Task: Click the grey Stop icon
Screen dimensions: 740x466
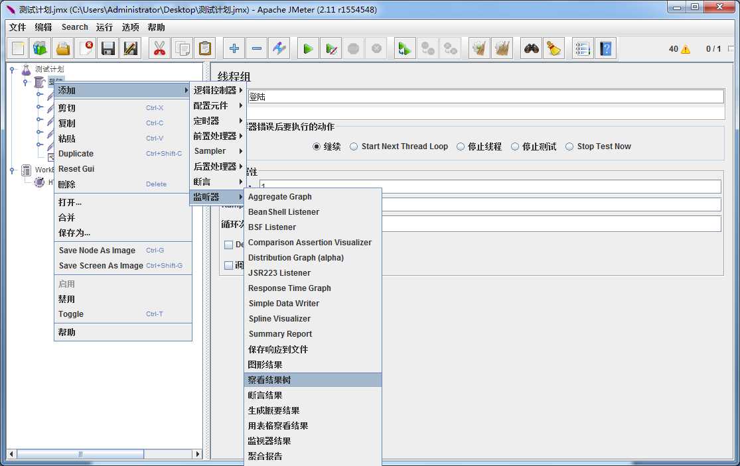Action: pyautogui.click(x=354, y=48)
